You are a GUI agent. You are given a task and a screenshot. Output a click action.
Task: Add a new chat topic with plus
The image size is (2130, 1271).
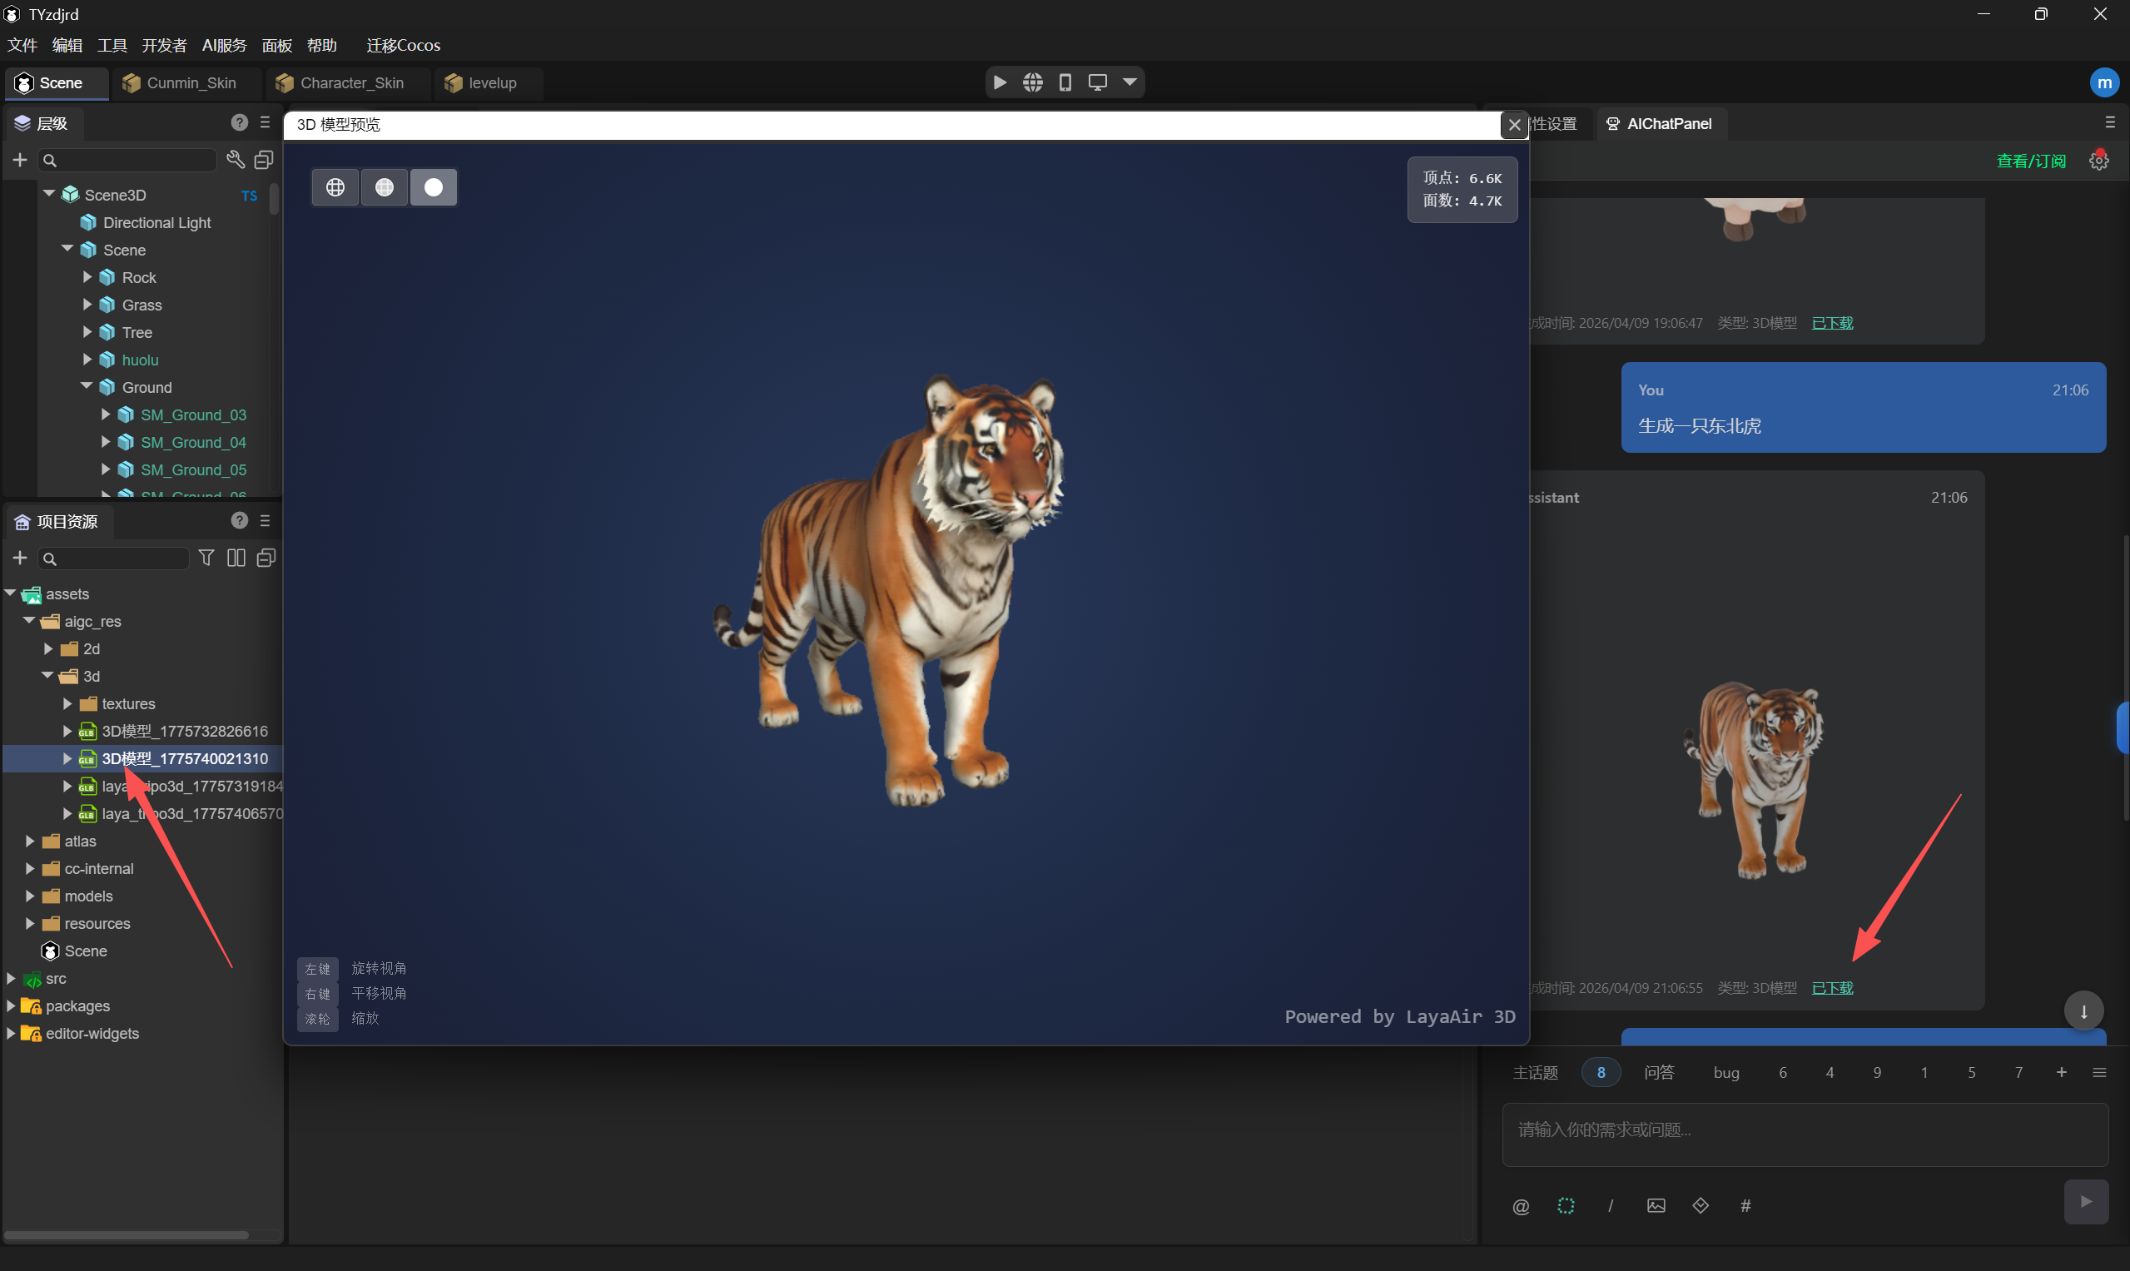2062,1072
